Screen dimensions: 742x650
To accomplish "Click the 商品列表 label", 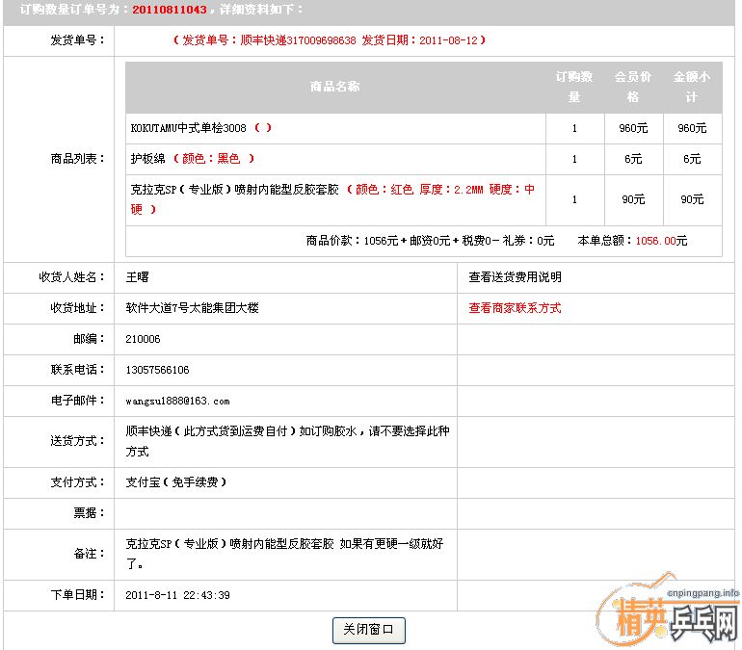I will [x=78, y=159].
